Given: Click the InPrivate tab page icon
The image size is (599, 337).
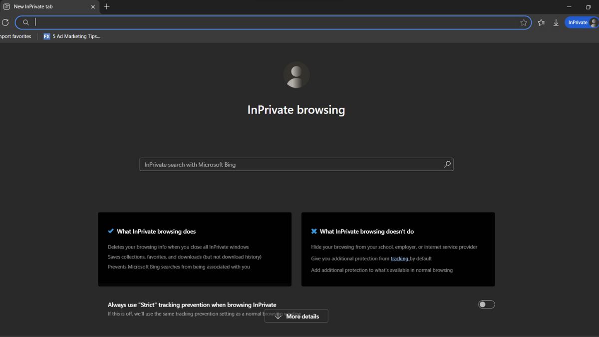Looking at the screenshot, I should [x=6, y=6].
